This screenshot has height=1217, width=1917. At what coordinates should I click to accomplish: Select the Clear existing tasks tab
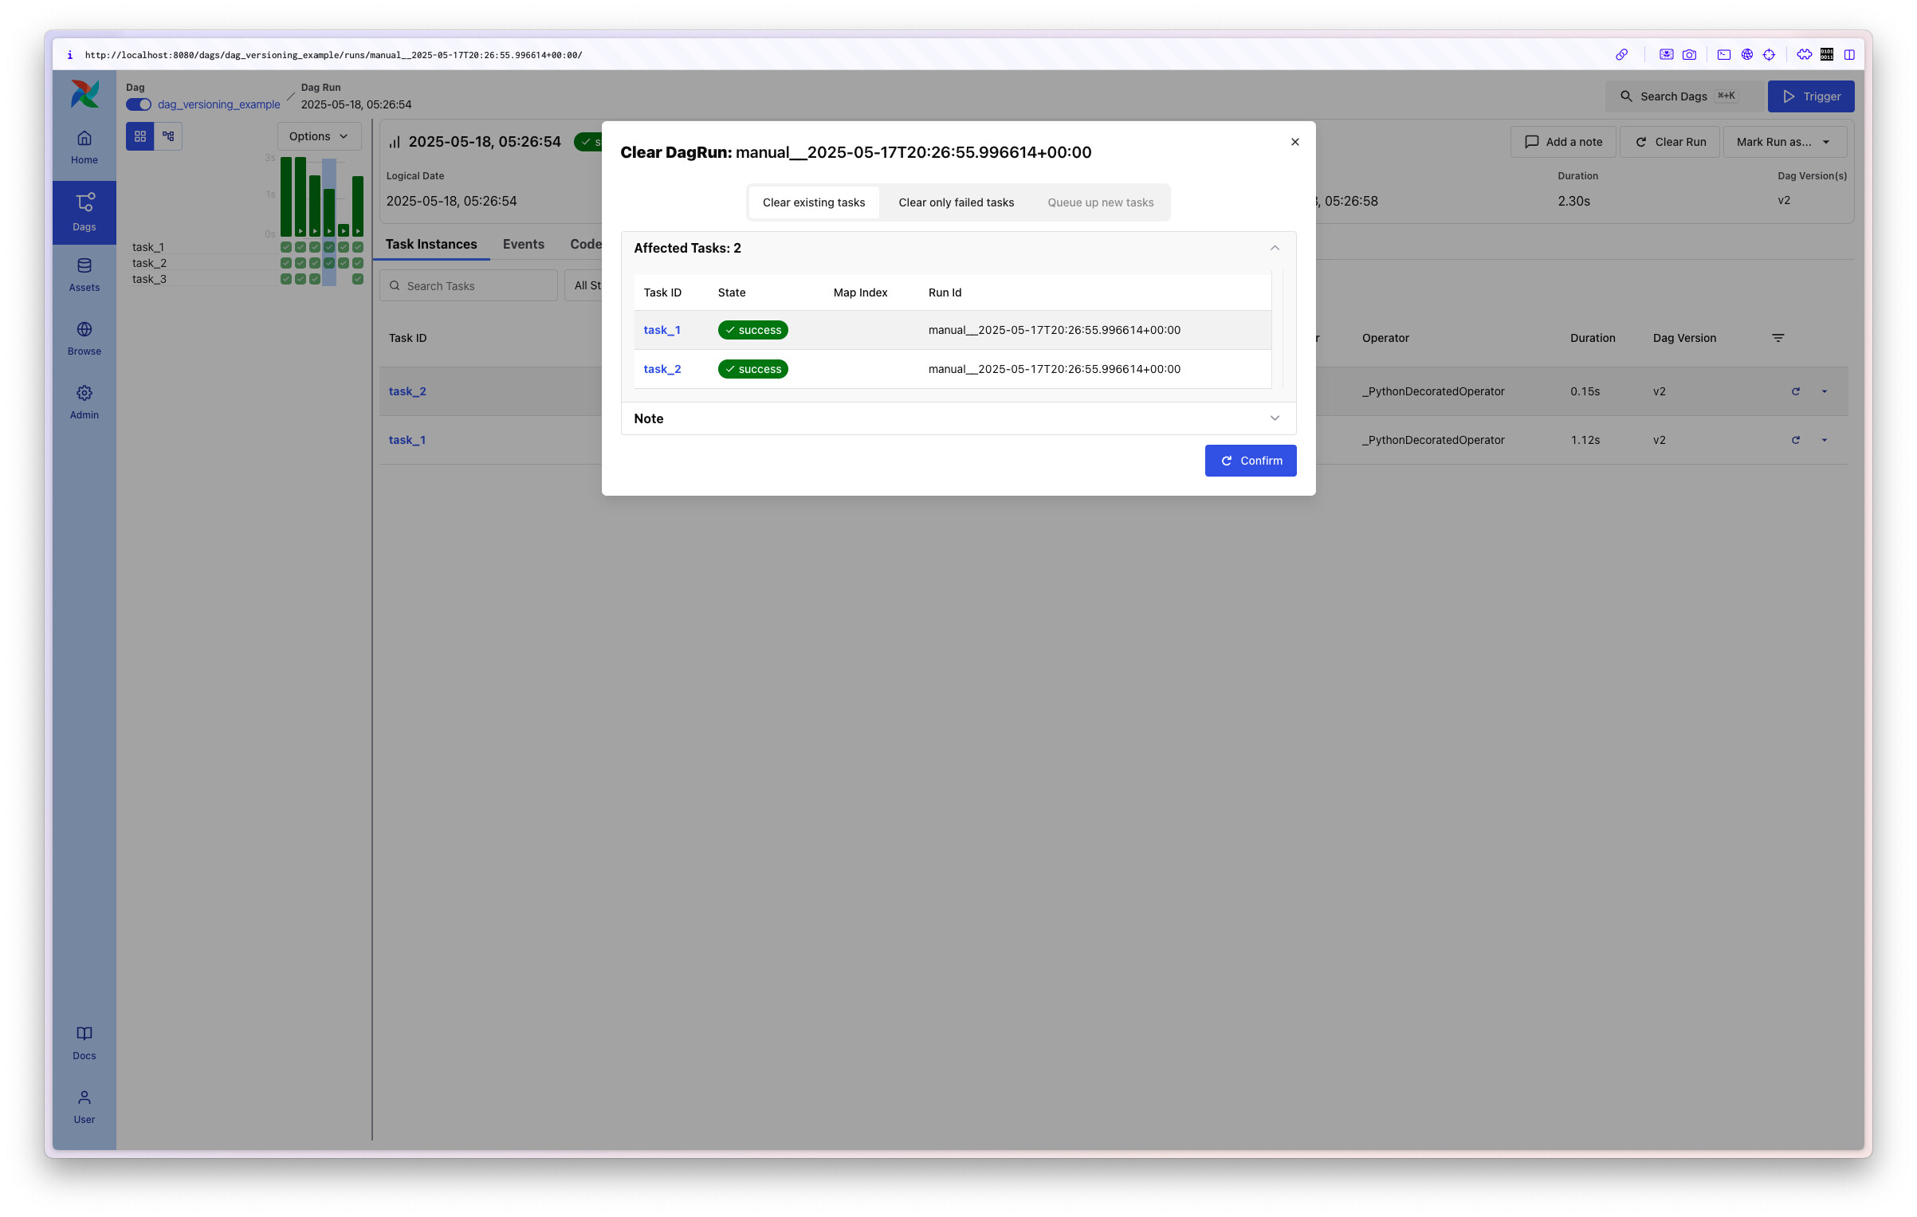coord(813,202)
